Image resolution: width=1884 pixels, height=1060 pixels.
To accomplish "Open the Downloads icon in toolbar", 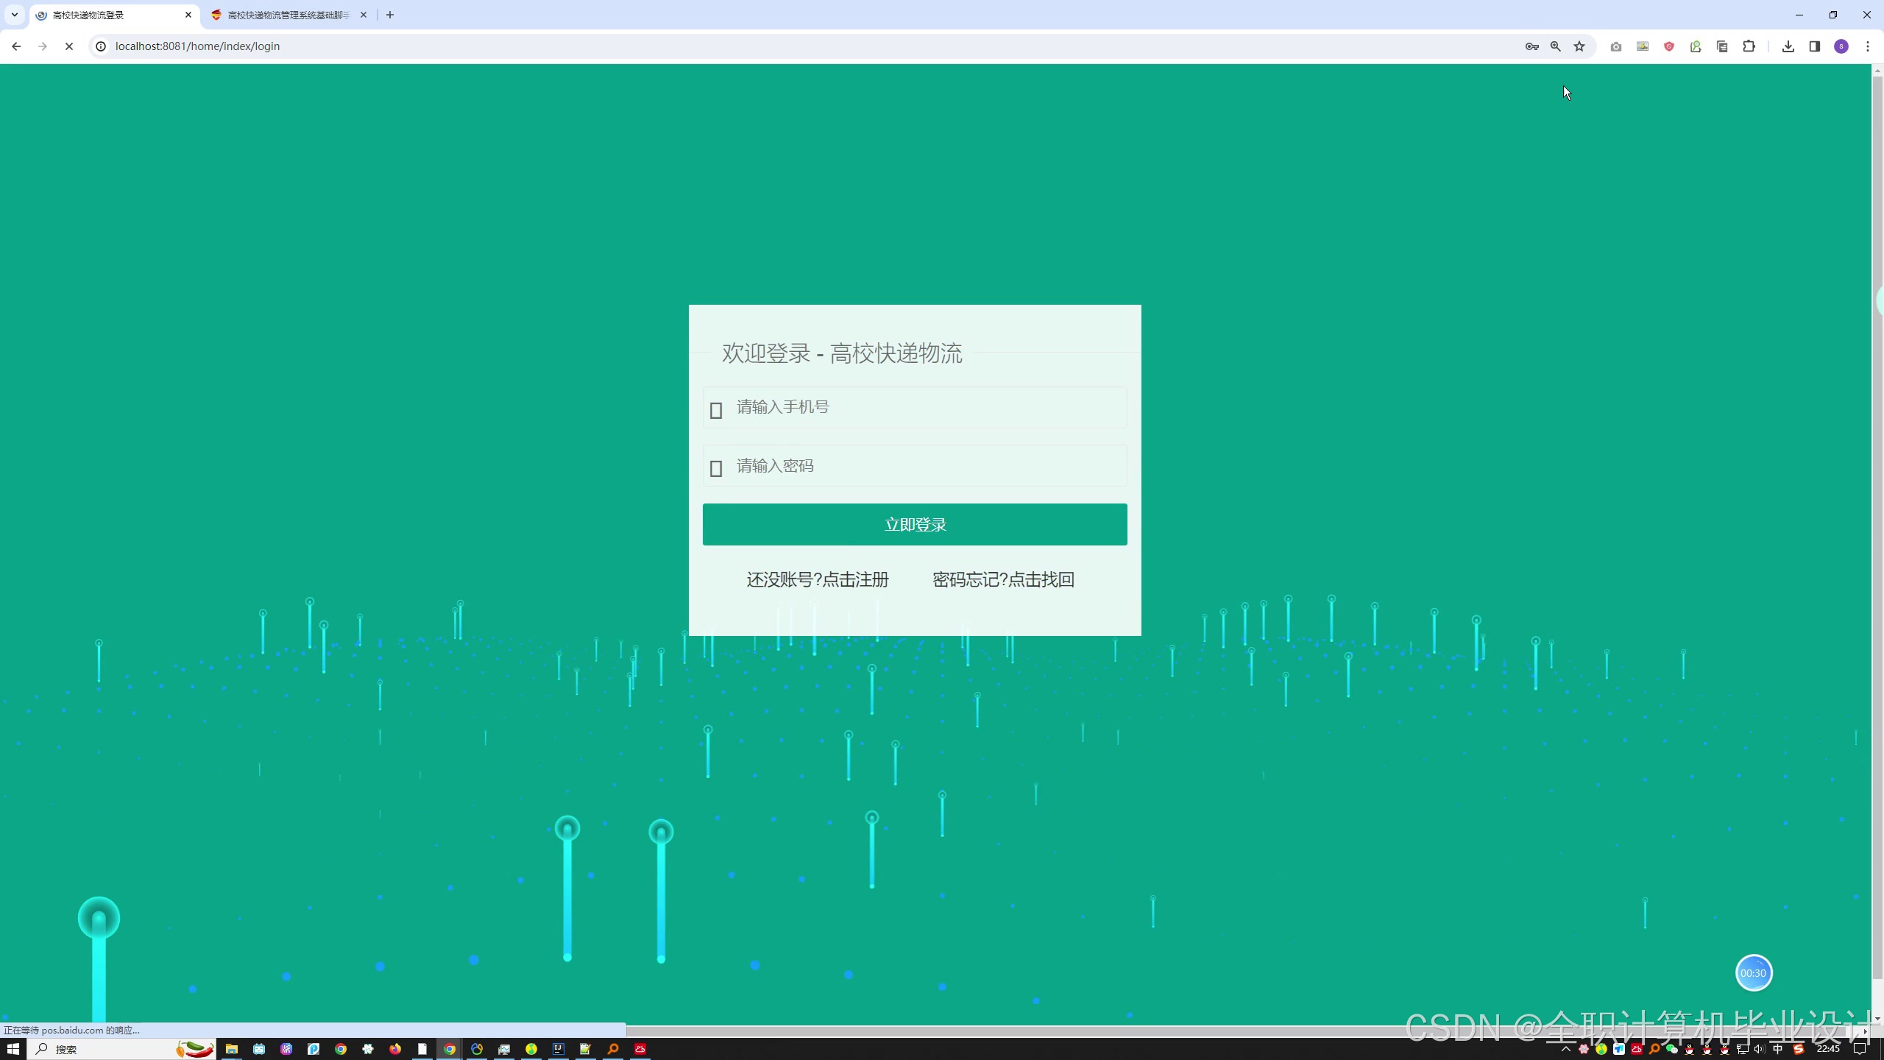I will (1788, 46).
